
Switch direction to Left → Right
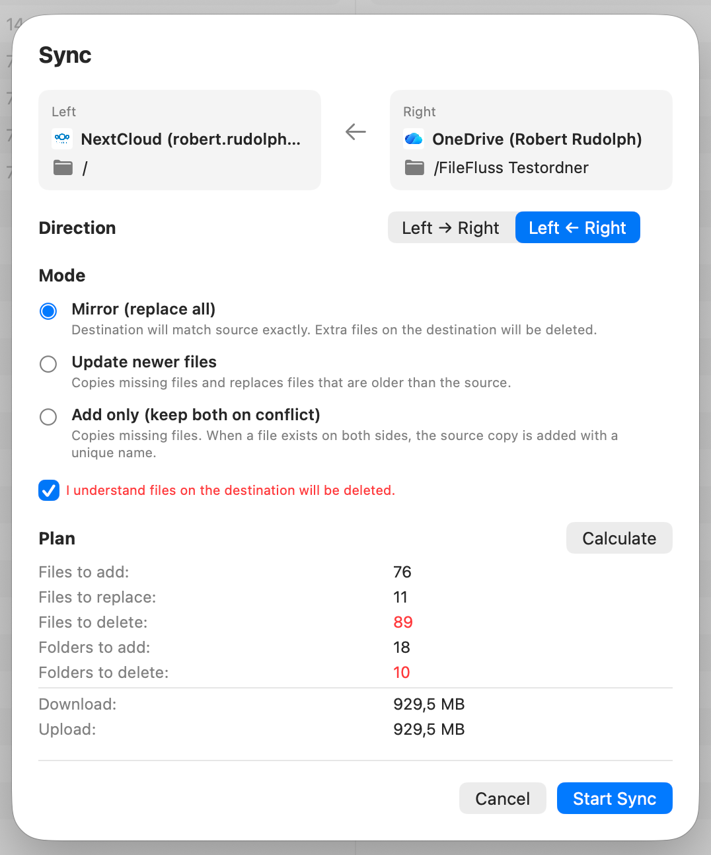(451, 227)
